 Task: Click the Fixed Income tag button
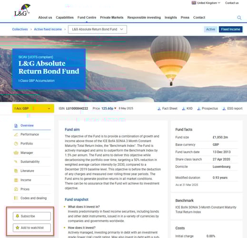[x=231, y=29]
